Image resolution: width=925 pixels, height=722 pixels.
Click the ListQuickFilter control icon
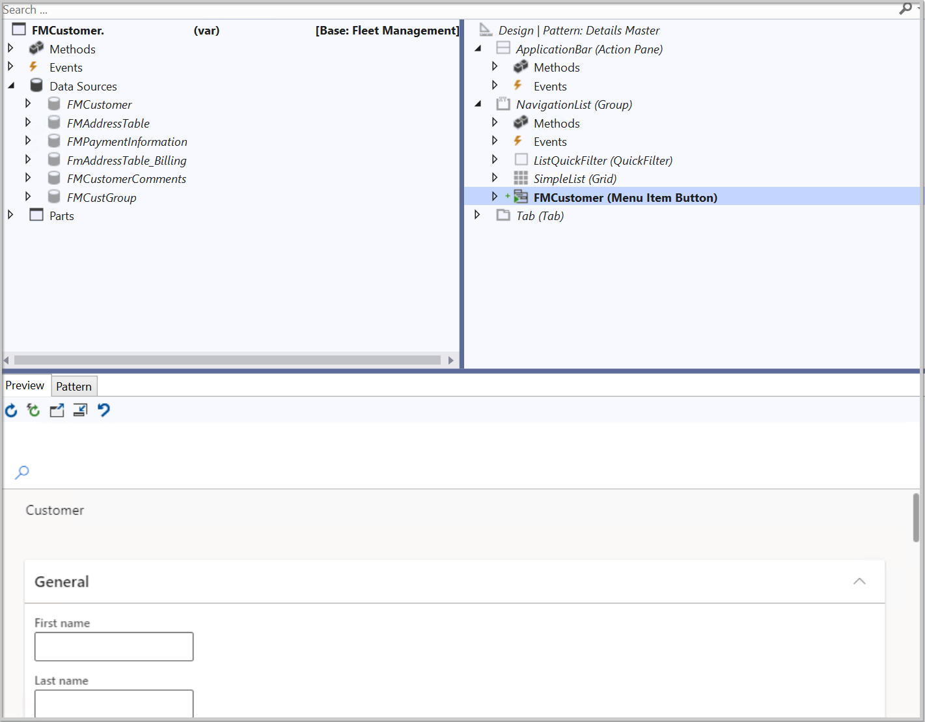(x=521, y=160)
